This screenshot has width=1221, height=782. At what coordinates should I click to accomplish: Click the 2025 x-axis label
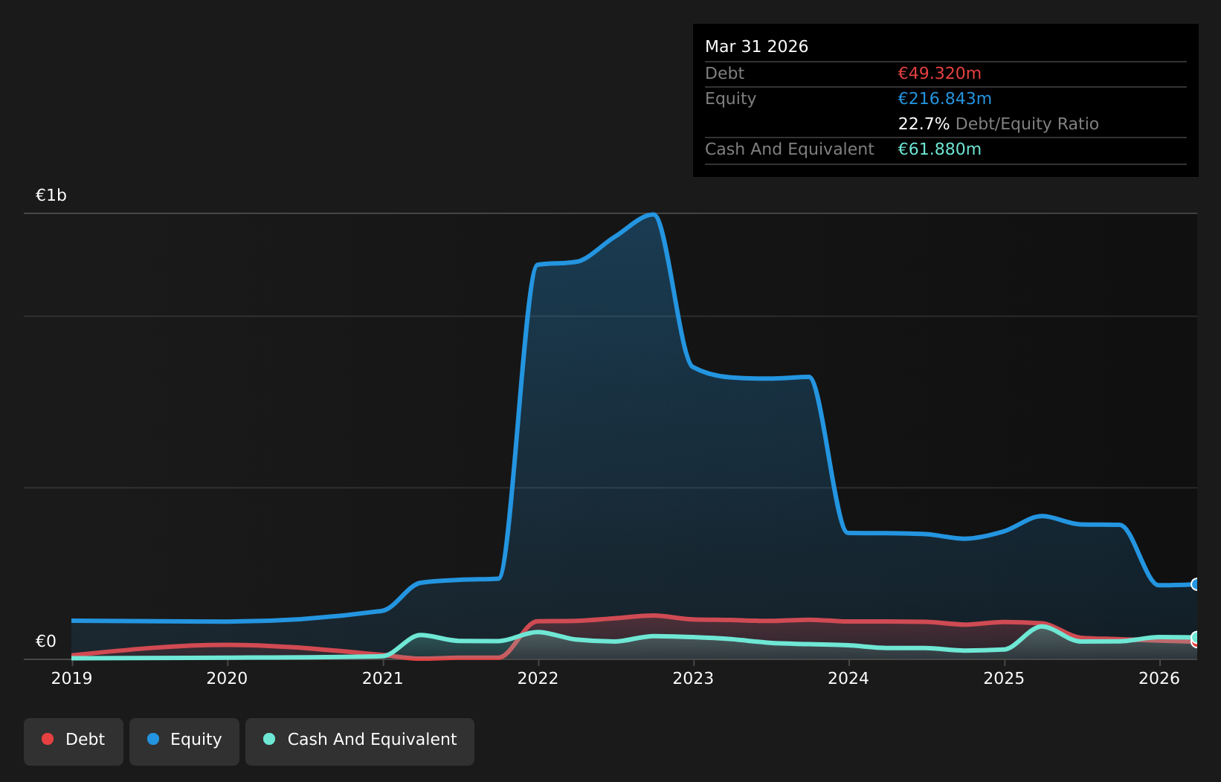coord(1004,679)
